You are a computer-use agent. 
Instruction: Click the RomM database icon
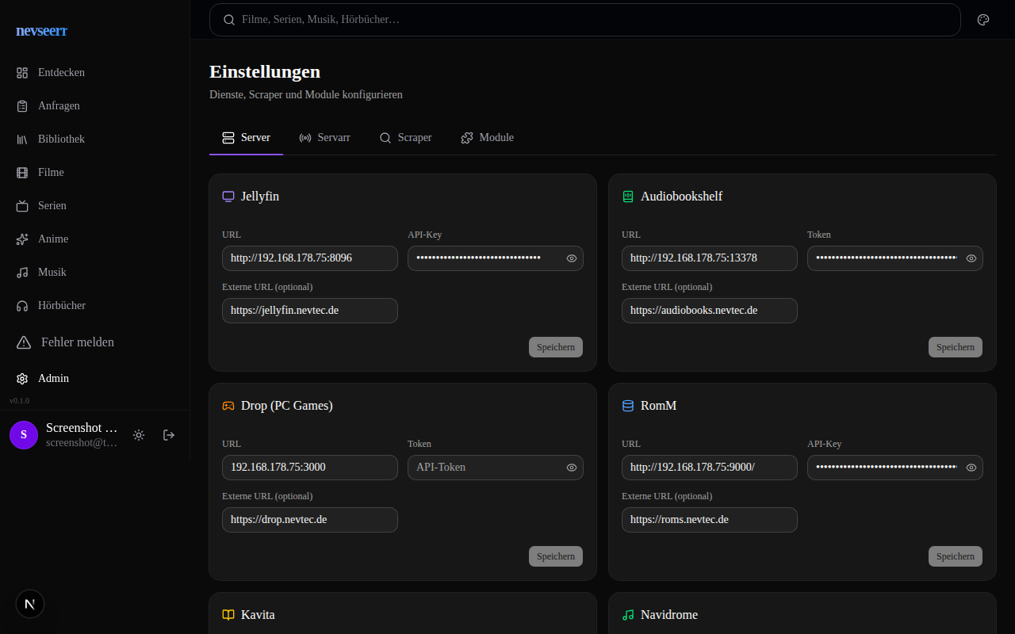tap(628, 406)
